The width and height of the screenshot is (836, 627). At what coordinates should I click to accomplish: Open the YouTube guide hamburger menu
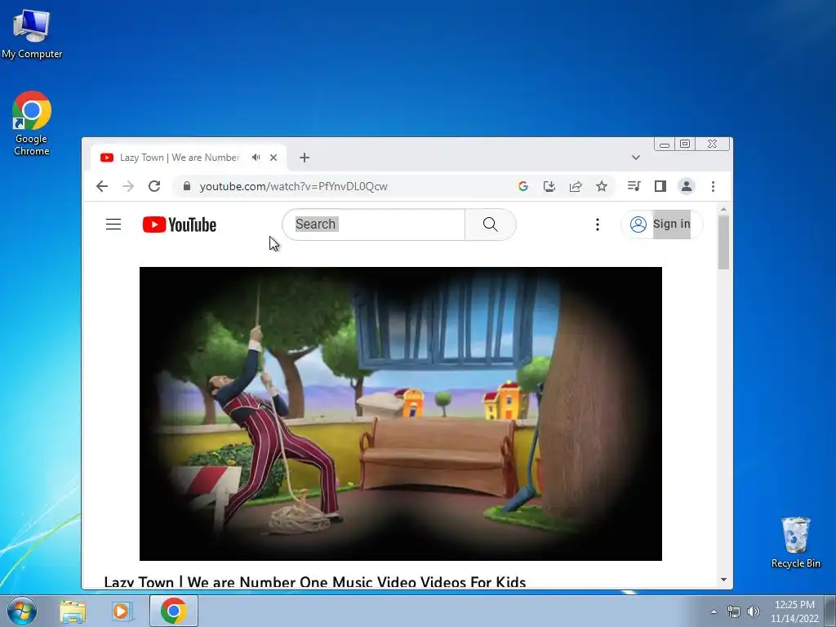pyautogui.click(x=113, y=225)
